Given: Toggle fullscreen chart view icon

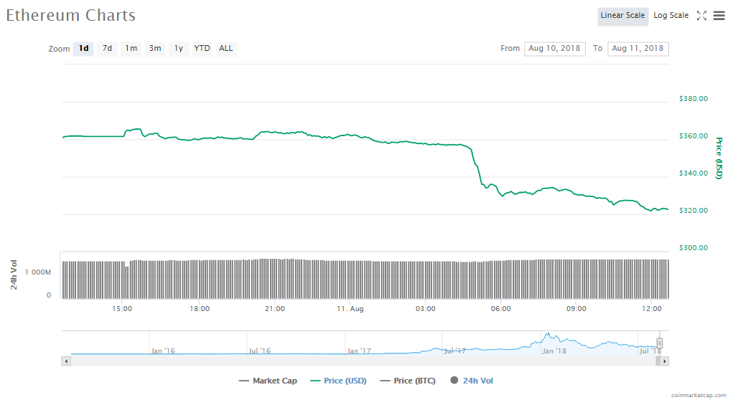Looking at the screenshot, I should click(x=701, y=16).
